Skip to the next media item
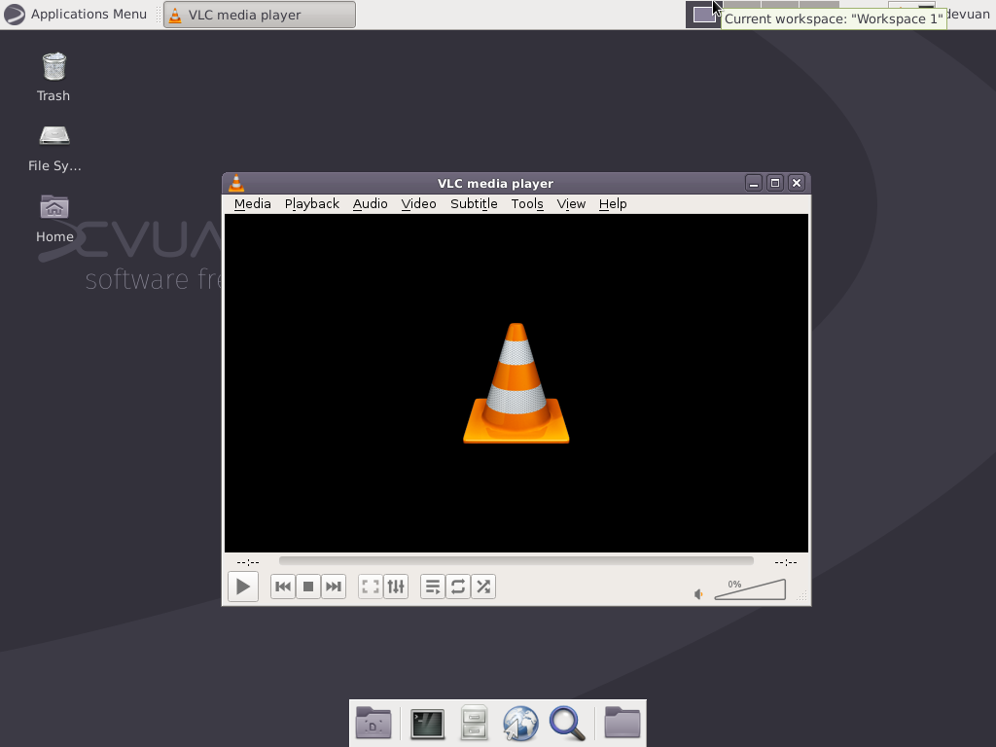 tap(333, 587)
